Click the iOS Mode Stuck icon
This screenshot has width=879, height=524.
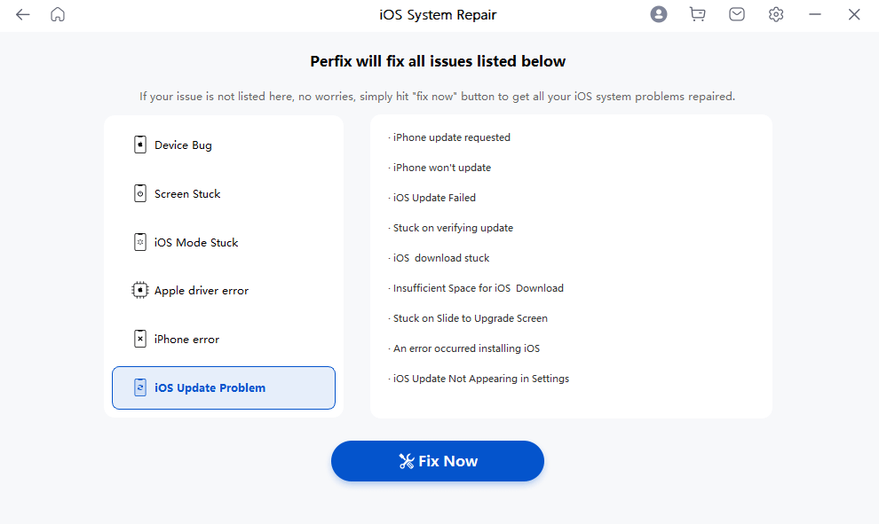139,242
